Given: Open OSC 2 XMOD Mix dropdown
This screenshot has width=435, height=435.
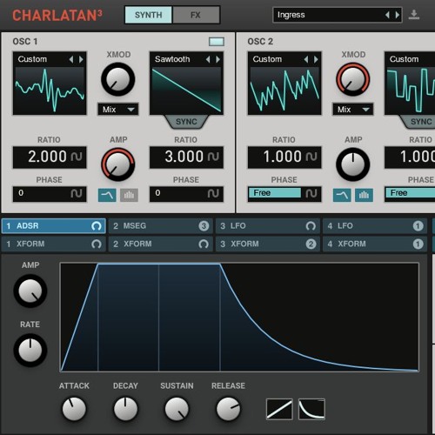Looking at the screenshot, I should (353, 110).
